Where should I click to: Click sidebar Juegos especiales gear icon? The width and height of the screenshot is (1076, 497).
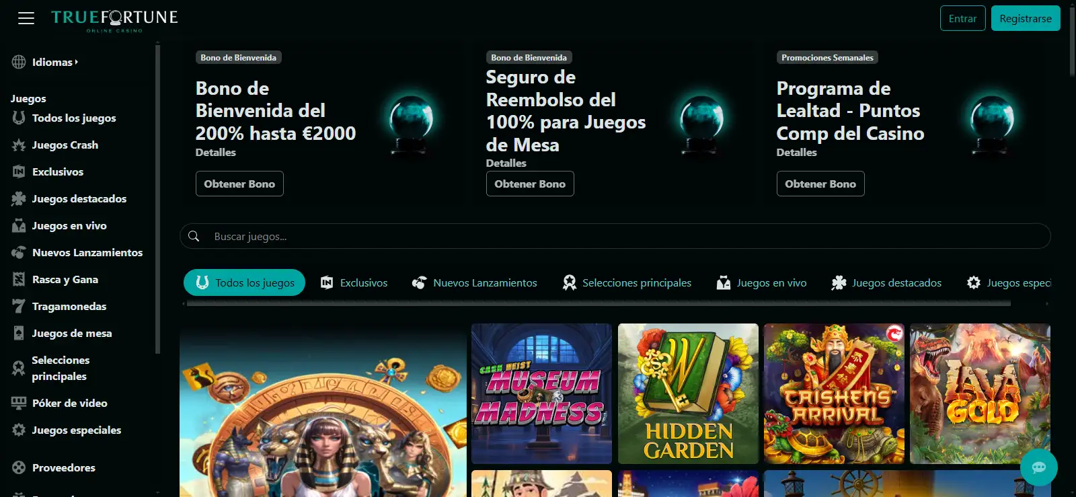pos(19,430)
